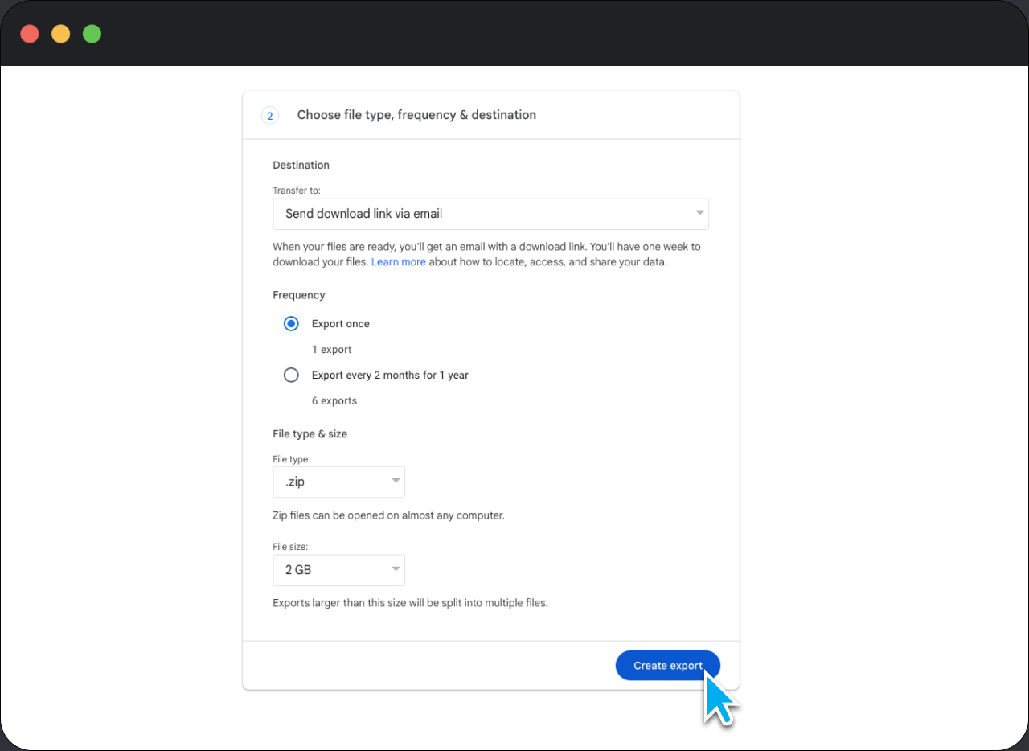Click the File type dropdown arrow
This screenshot has height=751, width=1029.
click(x=396, y=482)
